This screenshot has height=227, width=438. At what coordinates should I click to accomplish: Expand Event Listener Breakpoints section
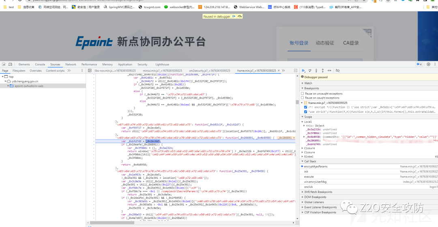click(320, 207)
